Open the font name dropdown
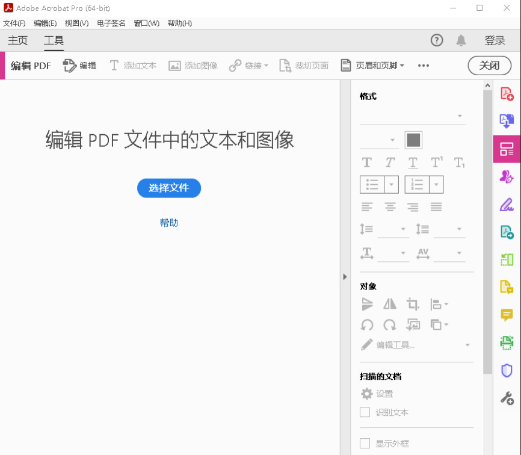This screenshot has width=521, height=455. (x=413, y=116)
